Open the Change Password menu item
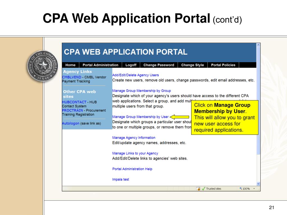This screenshot has height=215, width=287. tap(159, 65)
